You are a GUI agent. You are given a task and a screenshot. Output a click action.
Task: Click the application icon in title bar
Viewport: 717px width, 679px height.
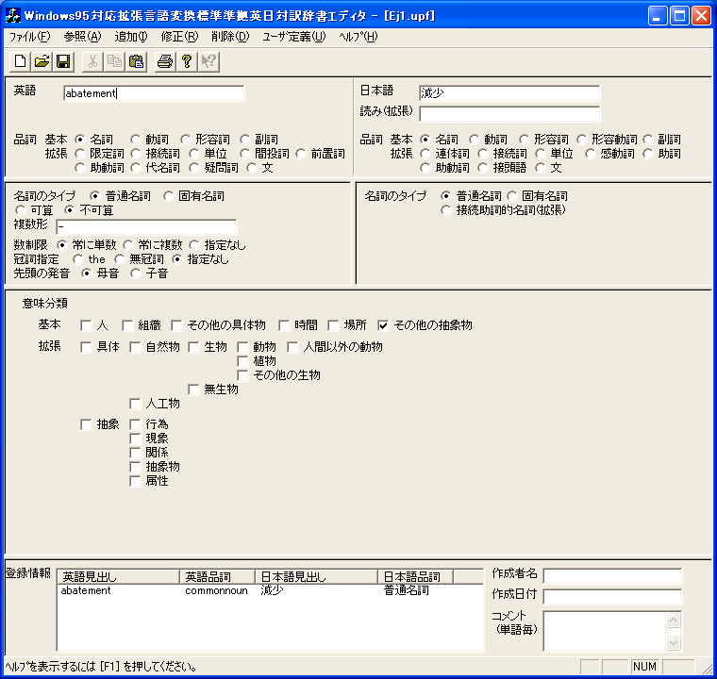tap(13, 15)
